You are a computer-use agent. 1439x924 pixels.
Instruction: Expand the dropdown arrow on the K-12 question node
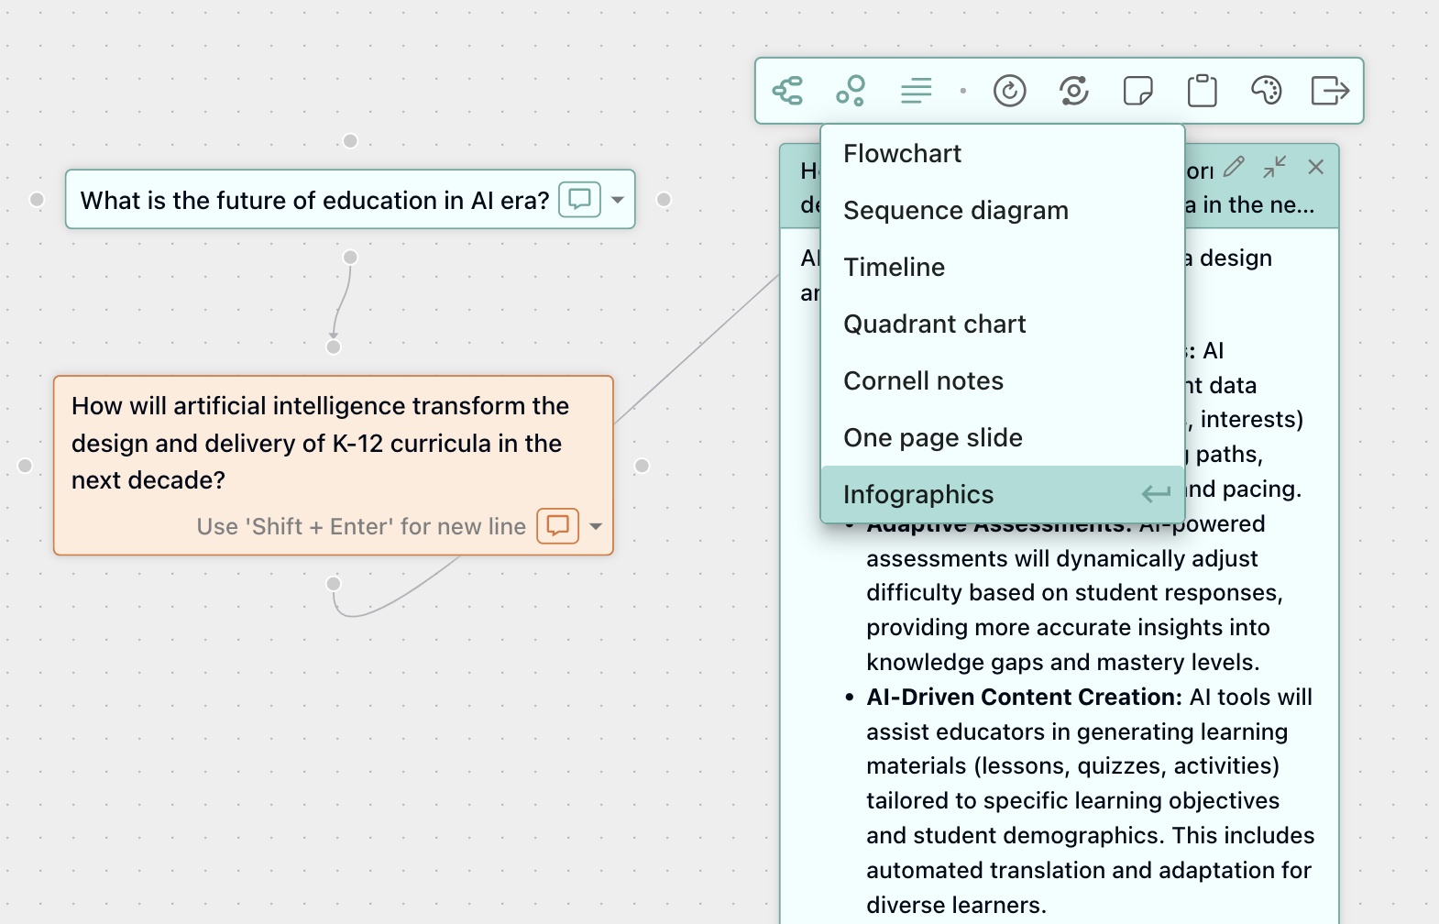pyautogui.click(x=597, y=526)
